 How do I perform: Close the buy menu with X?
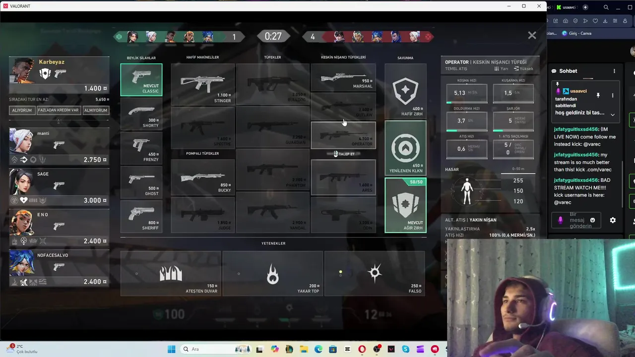coord(532,36)
